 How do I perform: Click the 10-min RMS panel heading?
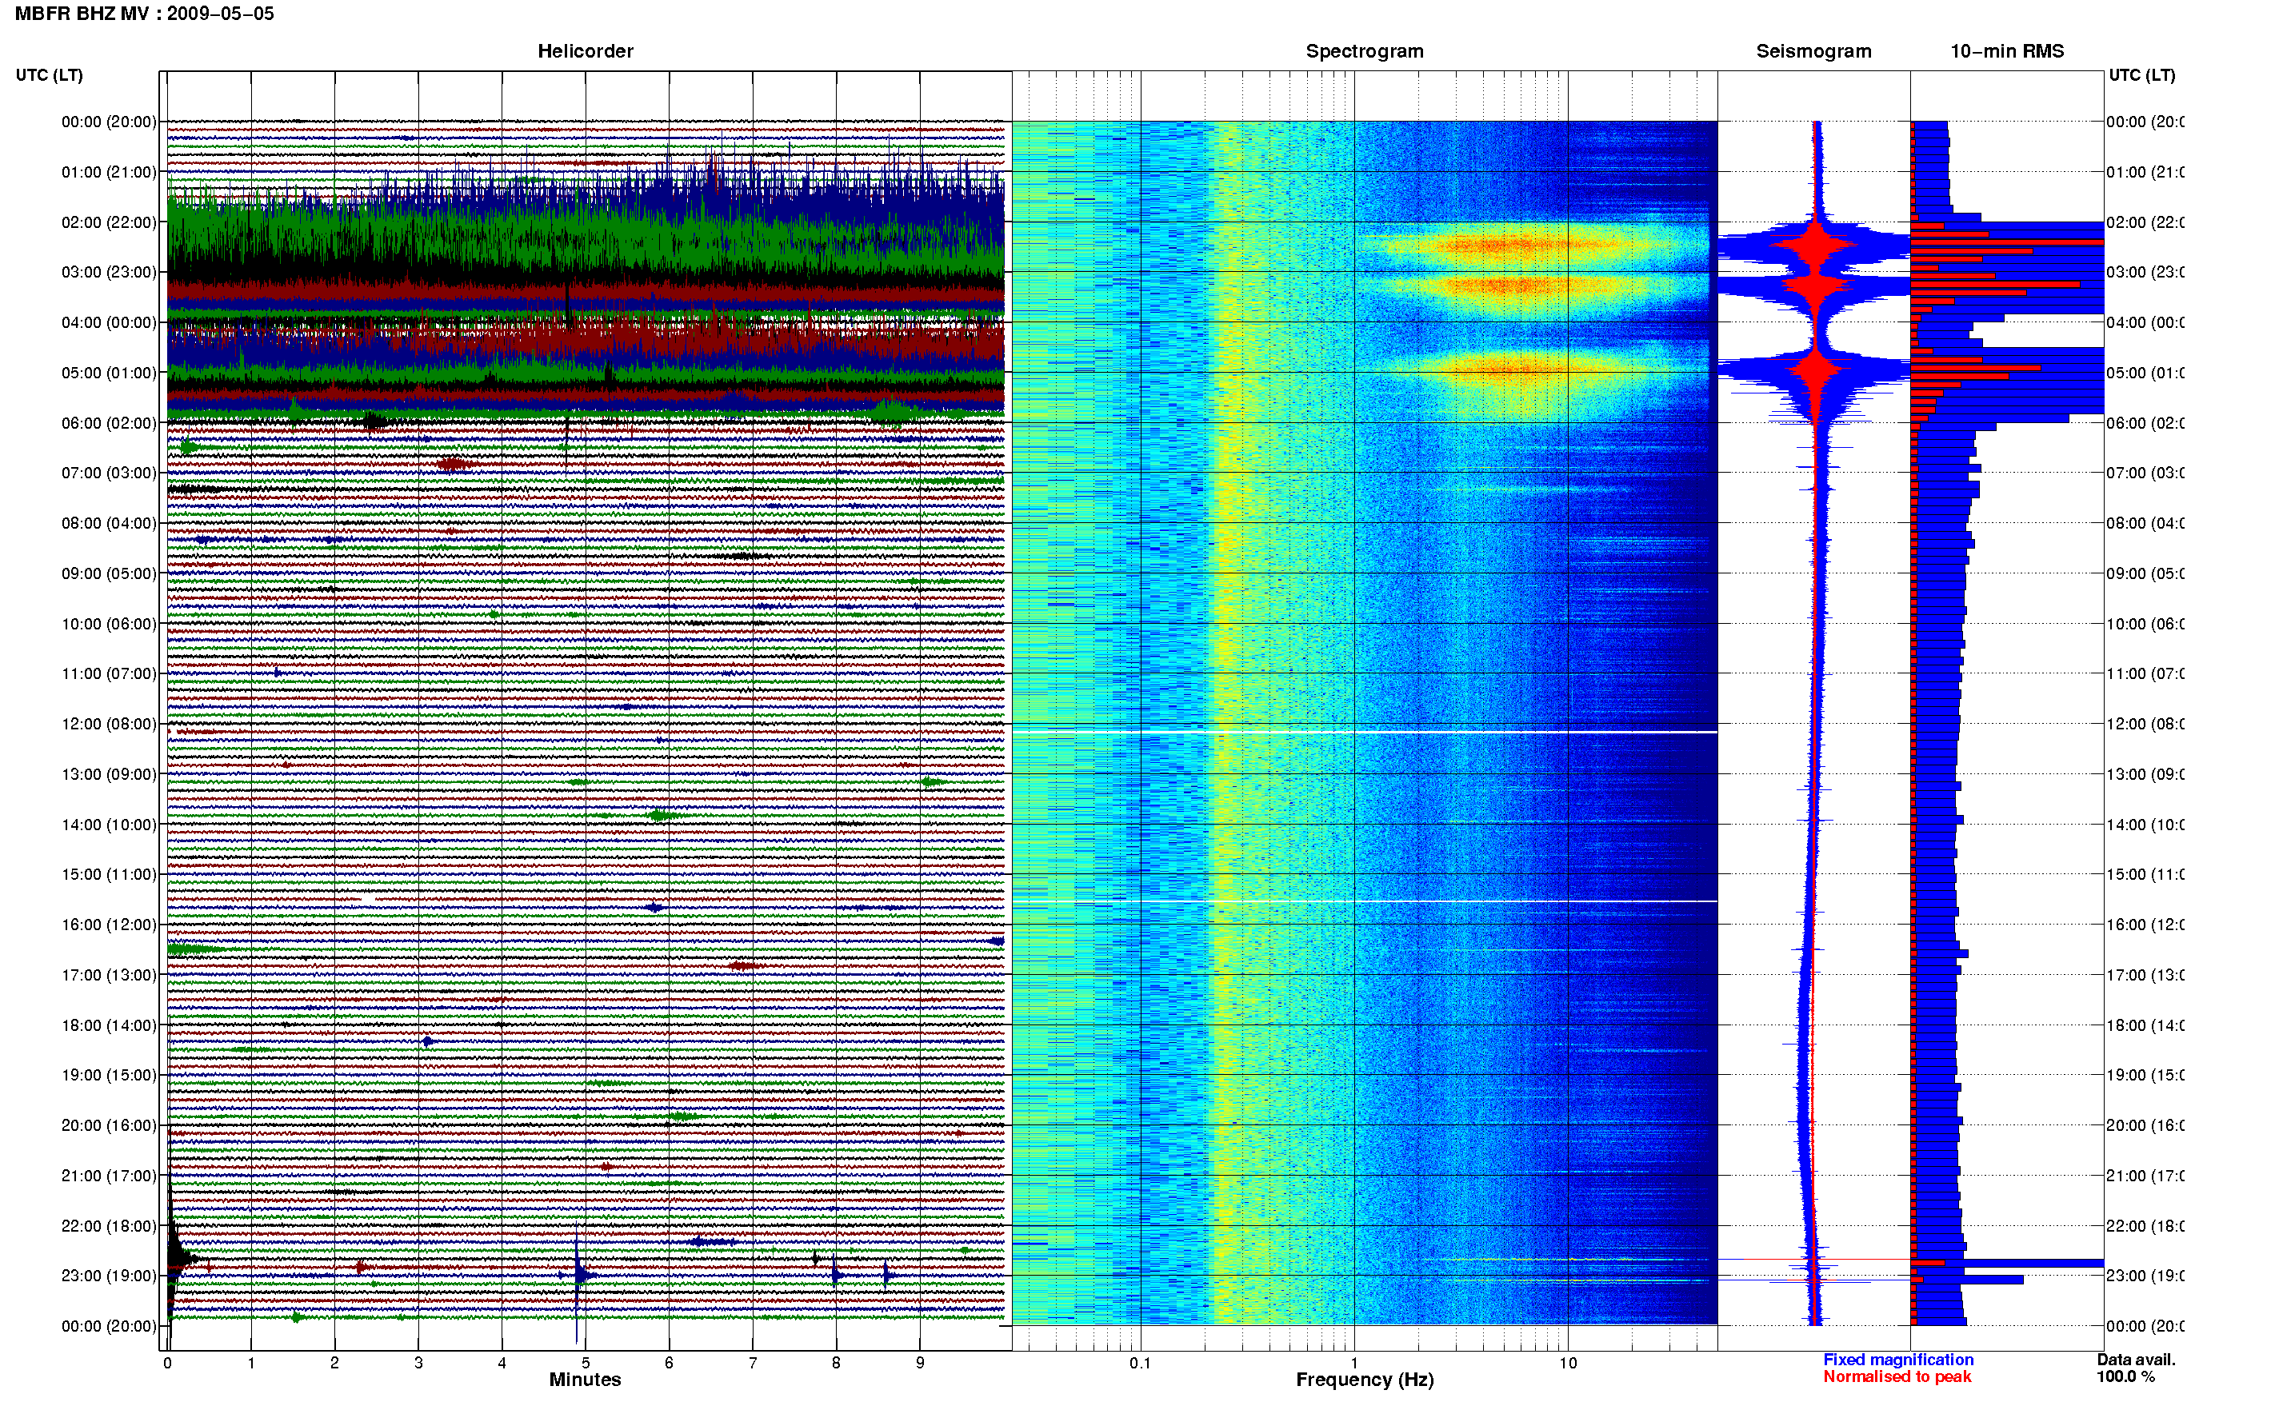point(2007,52)
